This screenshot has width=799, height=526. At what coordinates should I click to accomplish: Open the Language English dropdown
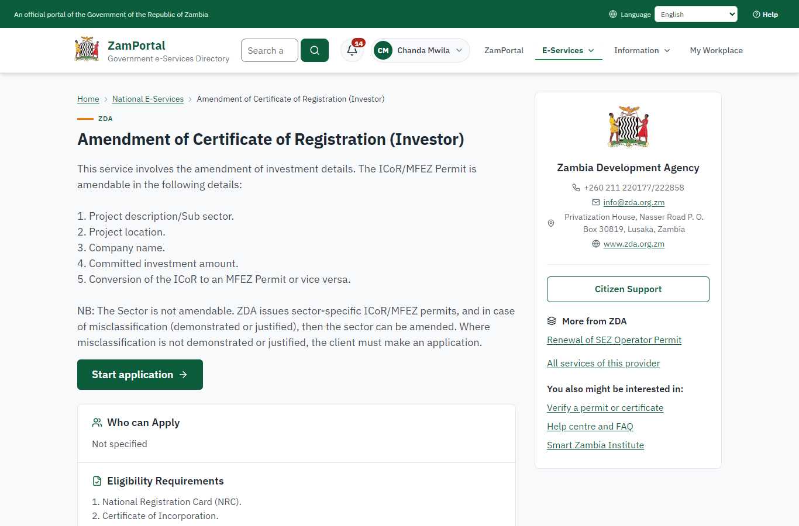click(x=696, y=14)
